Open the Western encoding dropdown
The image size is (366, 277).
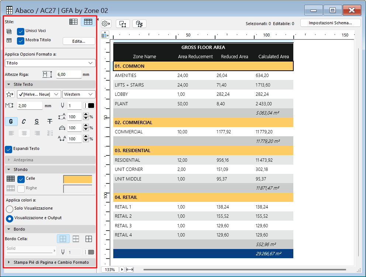79,94
